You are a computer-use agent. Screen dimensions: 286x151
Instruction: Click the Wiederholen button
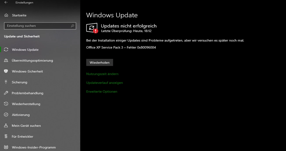100,62
